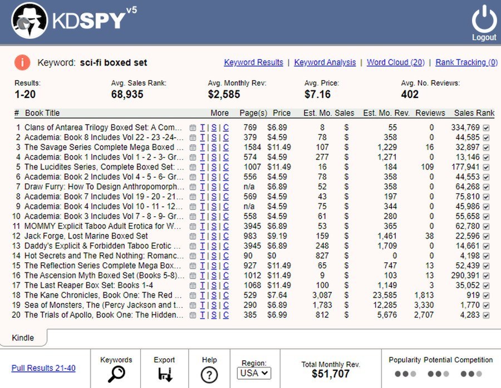
Task: Click the calendar icon for The Kane Chronicles row
Action: point(193,295)
